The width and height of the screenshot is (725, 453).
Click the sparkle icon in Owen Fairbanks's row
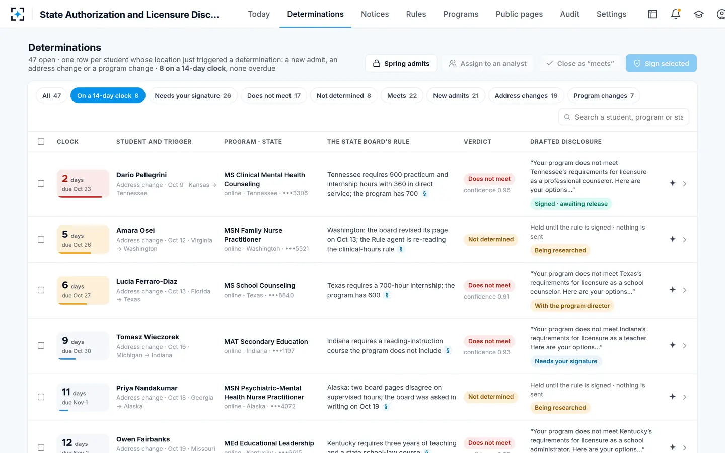[x=673, y=447]
